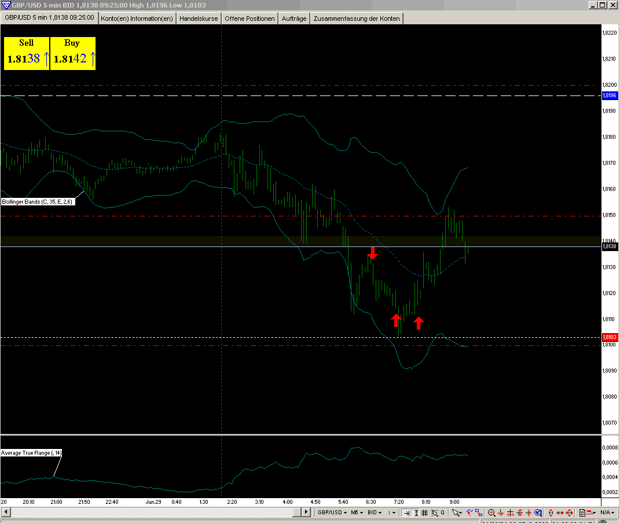Image resolution: width=620 pixels, height=523 pixels.
Task: Click the magnifier zoom-in icon
Action: 491,513
